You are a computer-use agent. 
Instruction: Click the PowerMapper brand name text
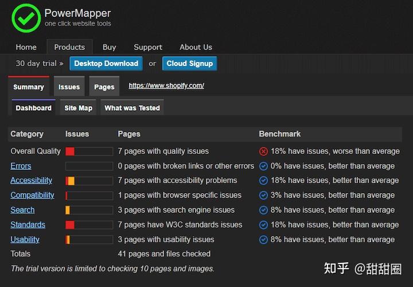click(77, 13)
